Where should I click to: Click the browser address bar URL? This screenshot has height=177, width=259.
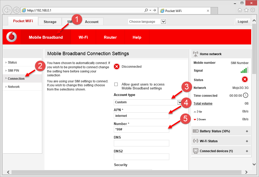tap(39, 10)
